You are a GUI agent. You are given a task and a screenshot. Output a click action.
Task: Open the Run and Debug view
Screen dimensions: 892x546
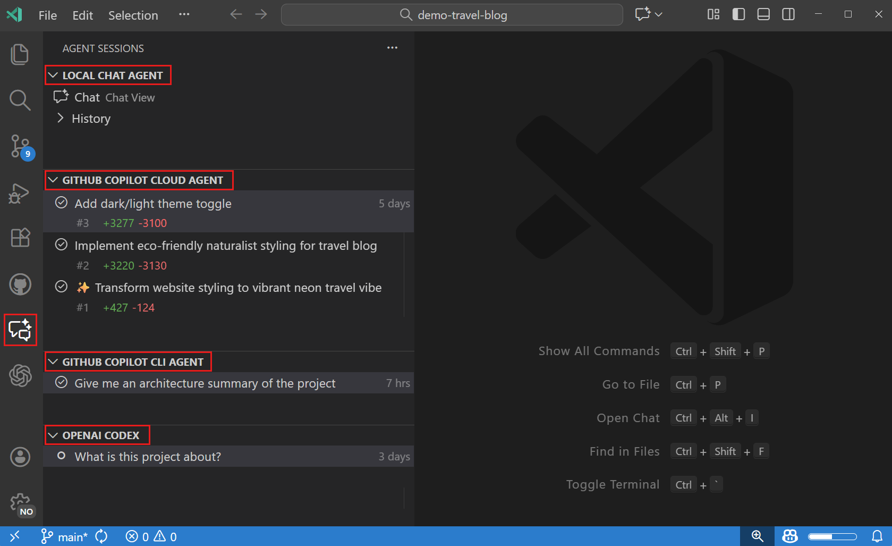tap(20, 193)
